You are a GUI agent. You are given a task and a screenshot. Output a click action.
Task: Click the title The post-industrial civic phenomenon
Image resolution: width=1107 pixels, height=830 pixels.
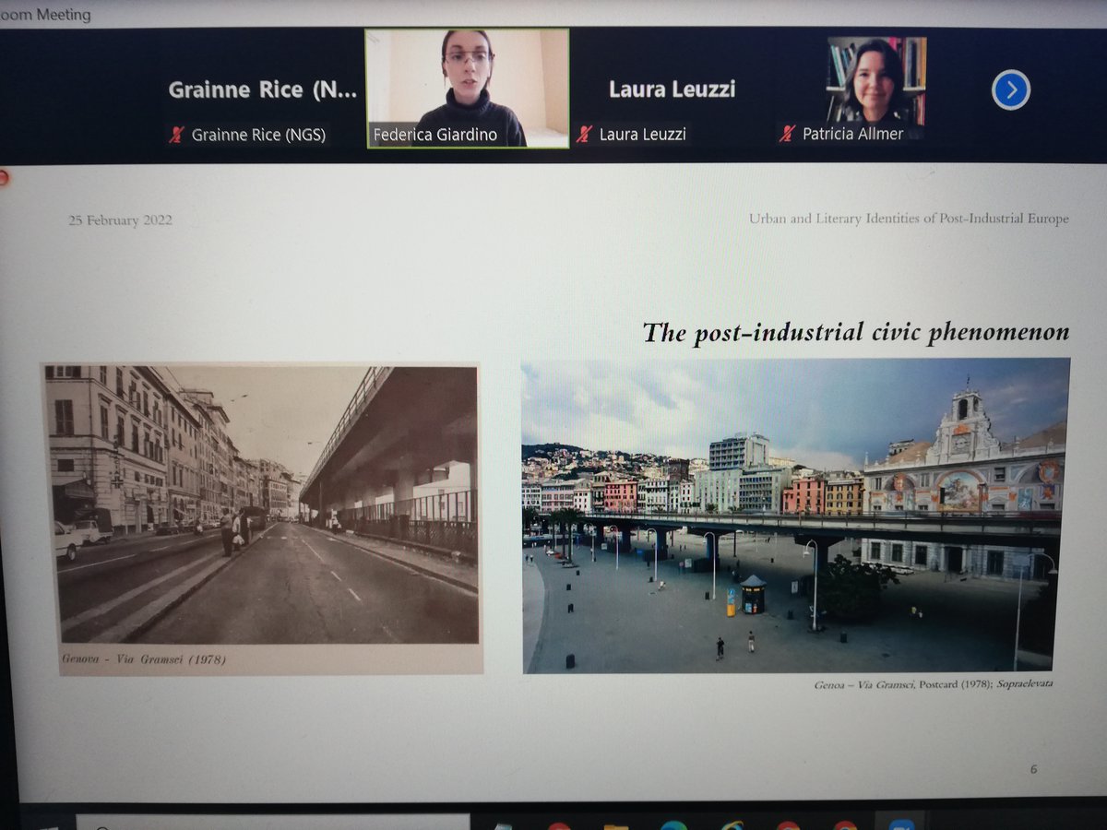pyautogui.click(x=856, y=332)
